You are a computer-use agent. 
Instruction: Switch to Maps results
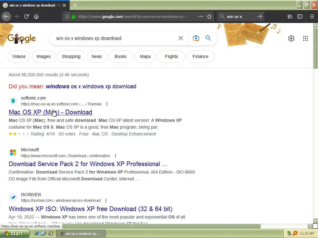click(x=145, y=56)
